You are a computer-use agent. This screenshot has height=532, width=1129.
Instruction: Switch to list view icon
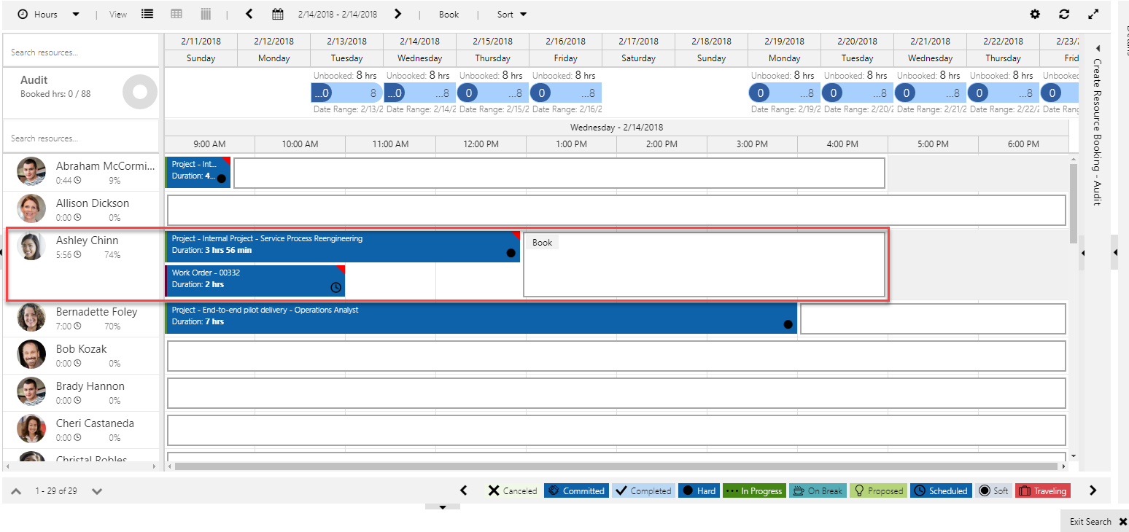[147, 14]
